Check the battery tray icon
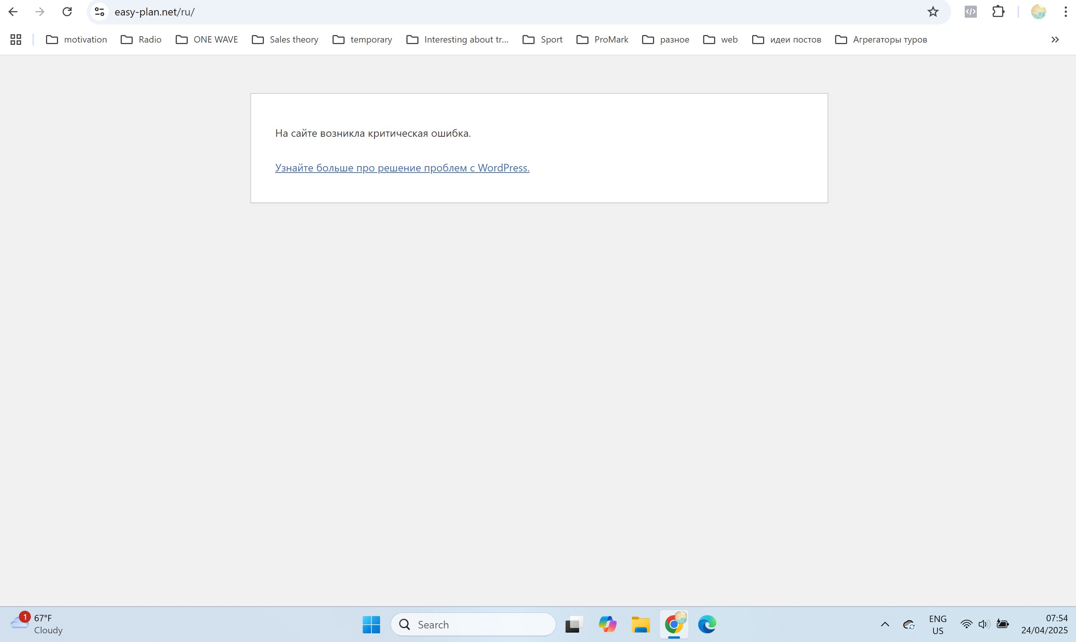Image resolution: width=1076 pixels, height=642 pixels. pyautogui.click(x=1002, y=624)
